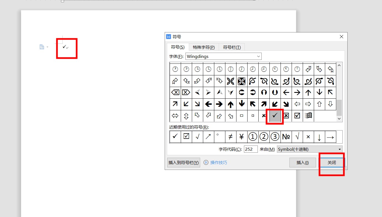Image resolution: width=382 pixels, height=217 pixels.
Task: Expand the 来自 Symbol(十进制) dropdown
Action: (x=340, y=149)
